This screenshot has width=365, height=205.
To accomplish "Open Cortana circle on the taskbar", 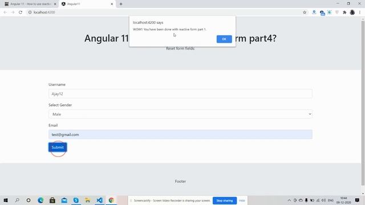I will point(29,200).
